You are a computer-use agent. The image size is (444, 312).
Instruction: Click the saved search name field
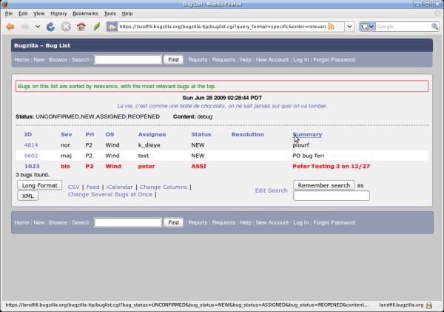pyautogui.click(x=332, y=196)
